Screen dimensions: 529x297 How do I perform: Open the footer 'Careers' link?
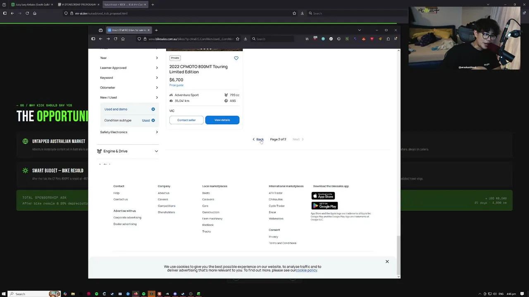pyautogui.click(x=163, y=200)
